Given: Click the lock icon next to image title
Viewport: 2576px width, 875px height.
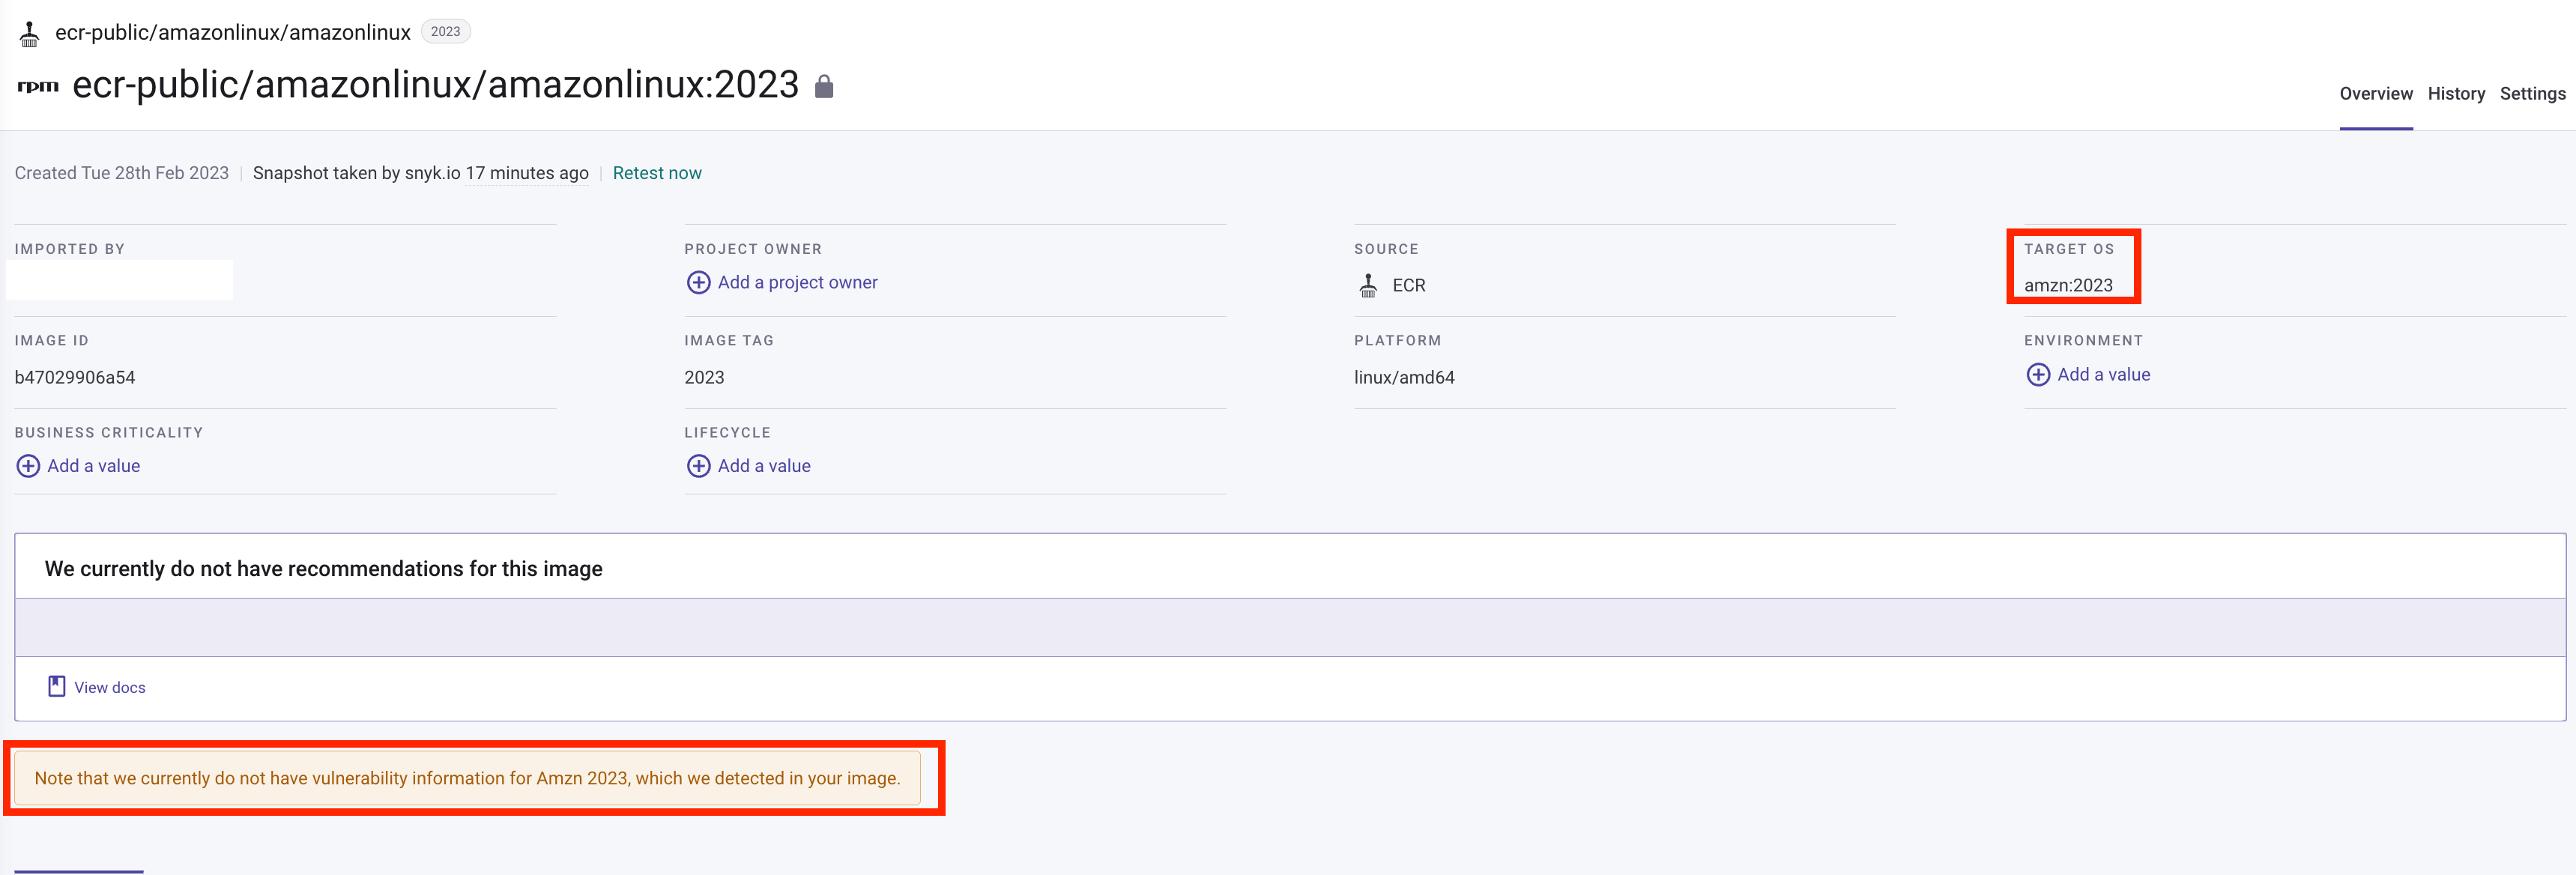Looking at the screenshot, I should pyautogui.click(x=824, y=86).
